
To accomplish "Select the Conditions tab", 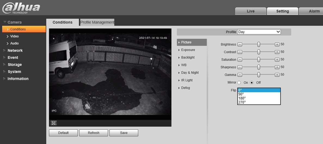I will (62, 22).
